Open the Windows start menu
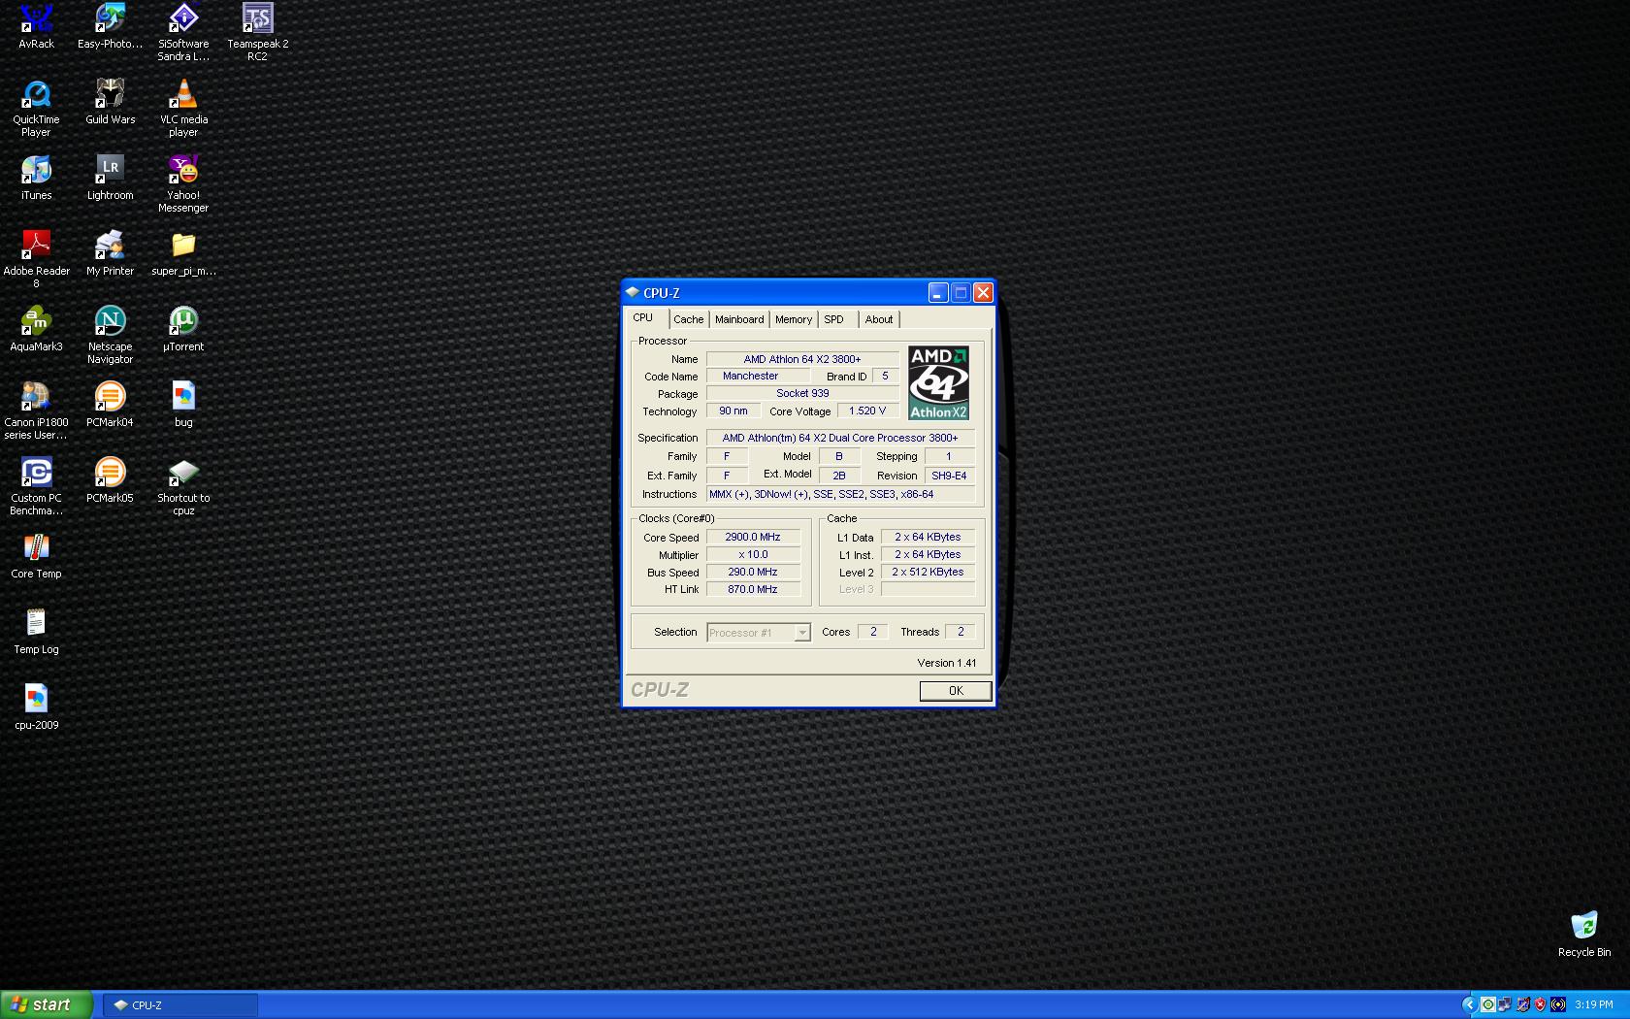 [x=47, y=1004]
